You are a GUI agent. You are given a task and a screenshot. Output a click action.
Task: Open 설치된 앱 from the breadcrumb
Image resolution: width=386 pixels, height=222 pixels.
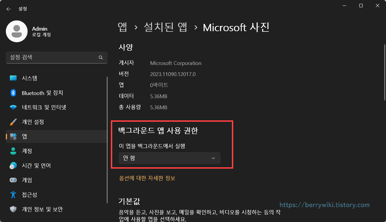click(165, 27)
